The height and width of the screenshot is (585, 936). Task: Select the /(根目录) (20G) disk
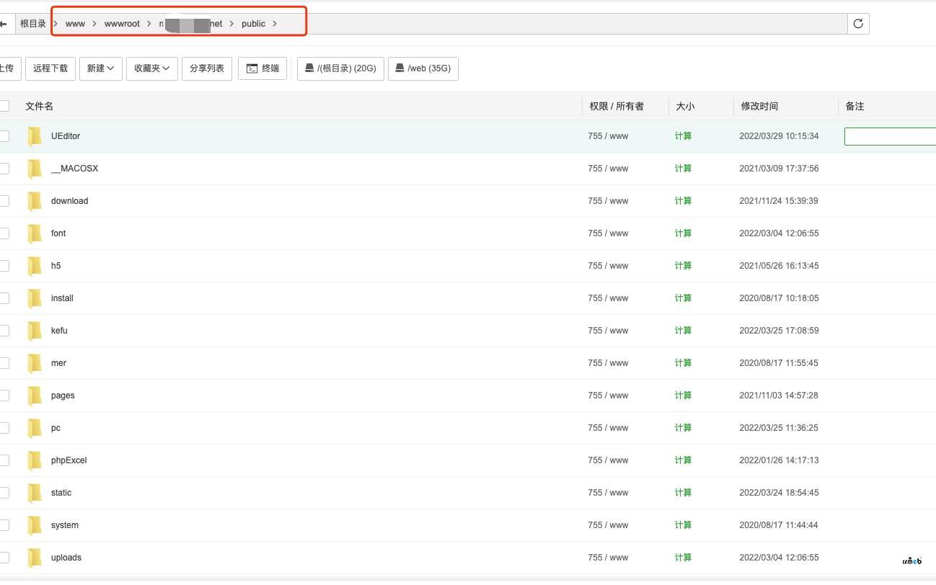(340, 68)
